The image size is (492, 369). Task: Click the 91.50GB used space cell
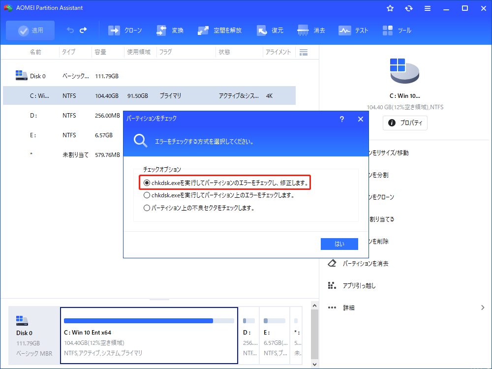(x=137, y=96)
